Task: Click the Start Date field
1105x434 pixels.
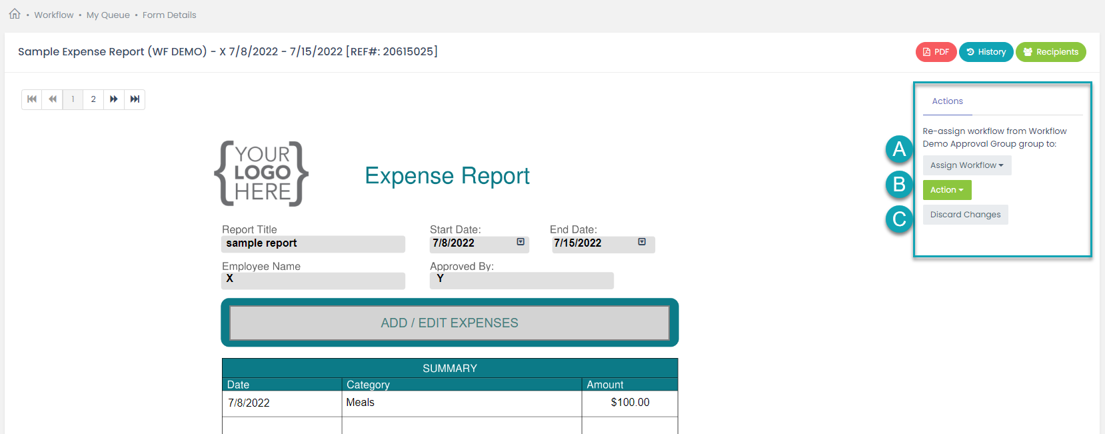Action: point(479,244)
